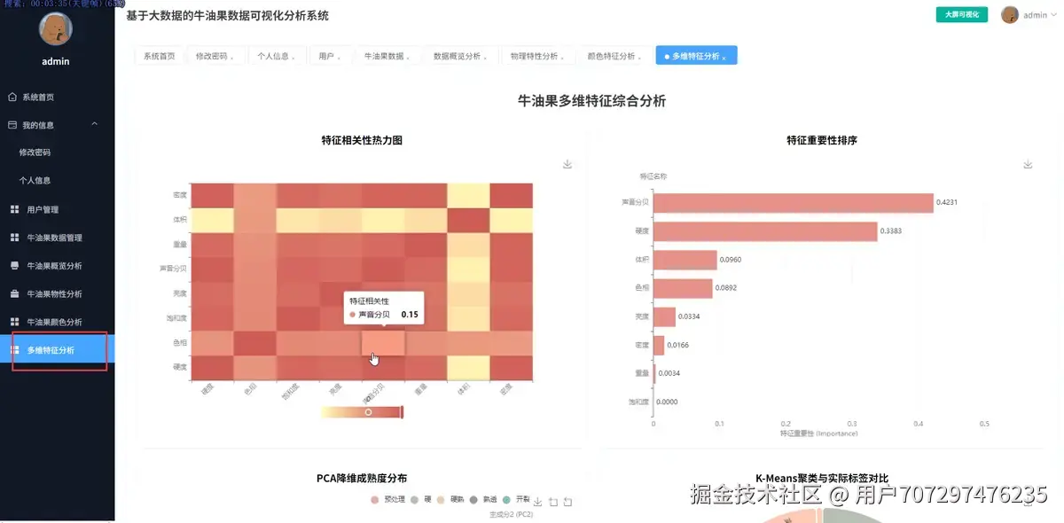
Task: Download the 特征相关性热力图 chart image
Action: click(566, 163)
